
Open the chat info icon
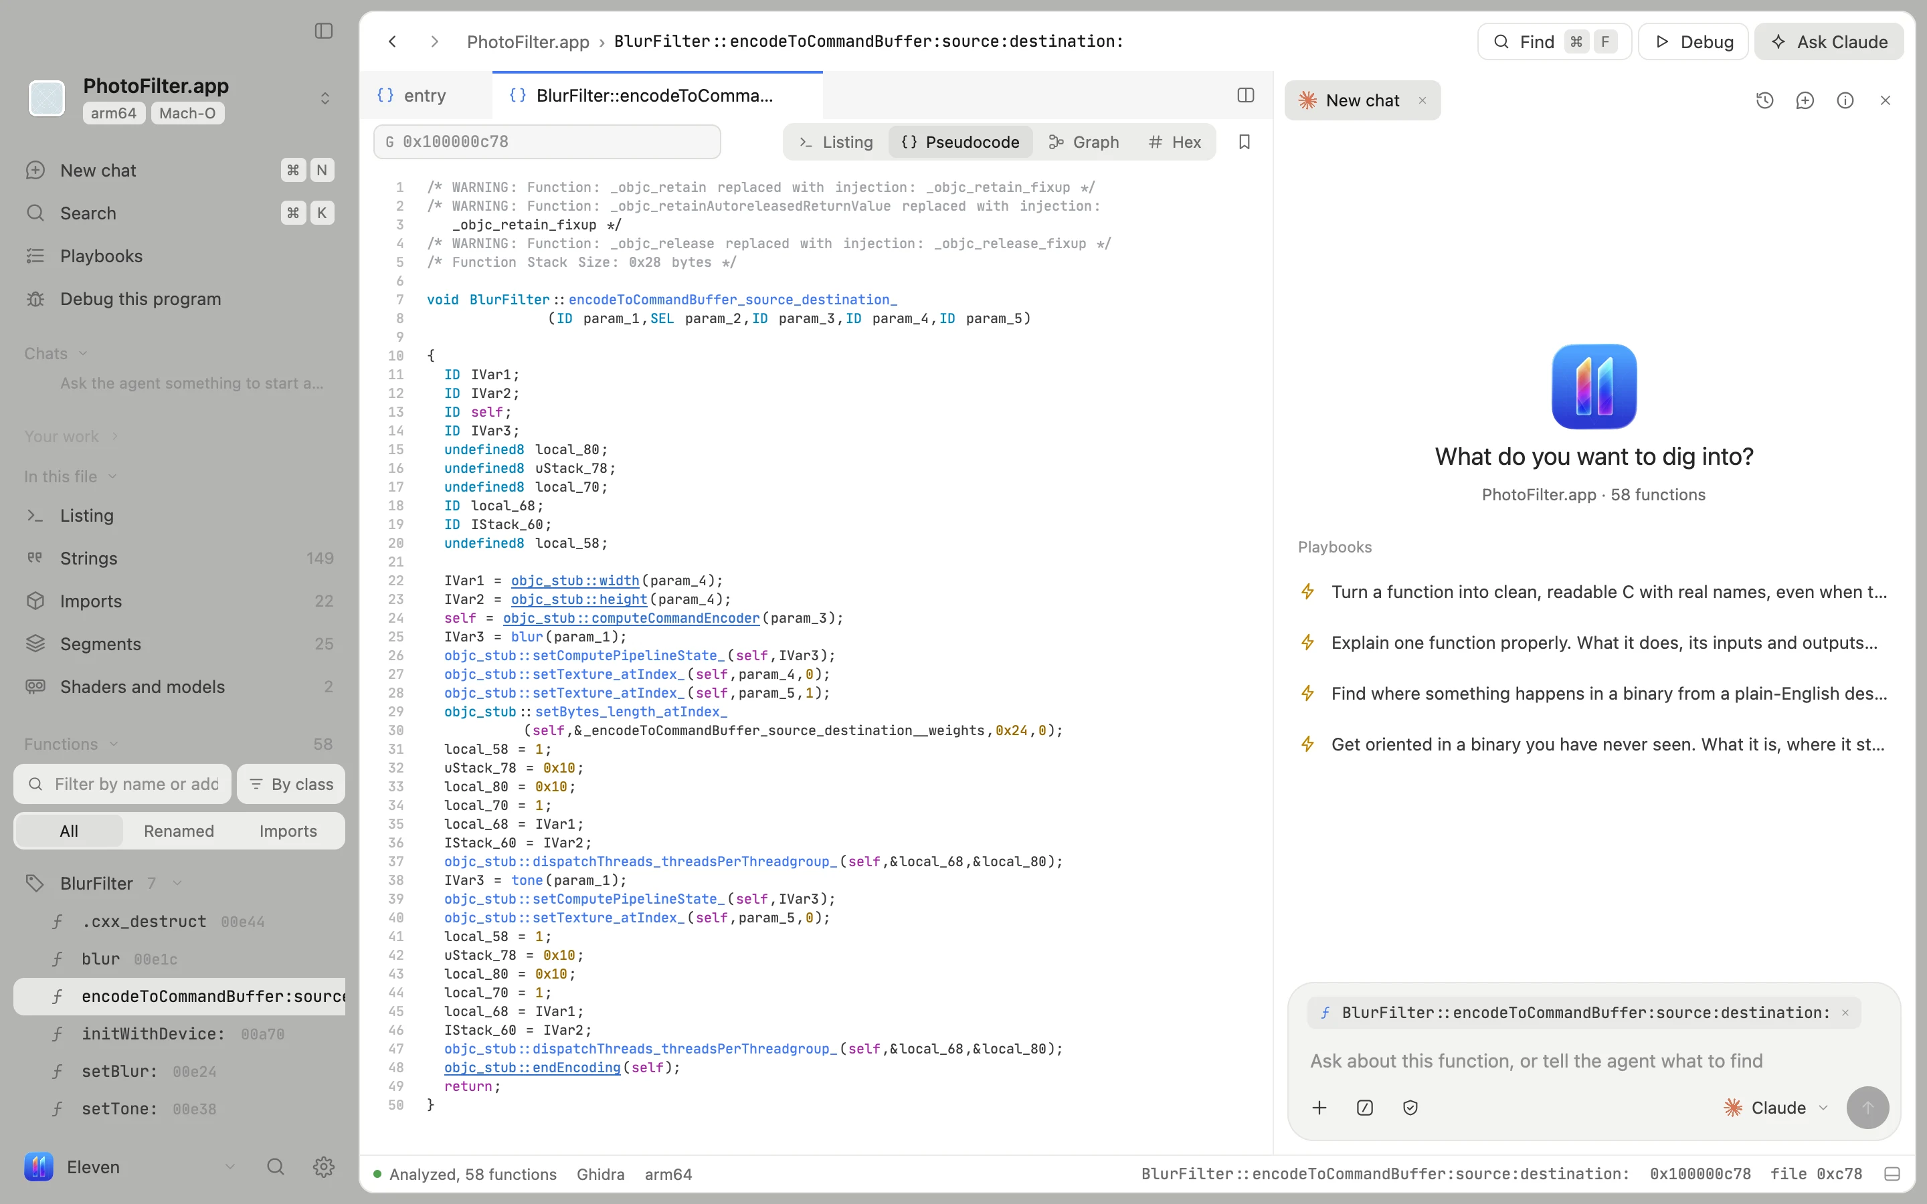pyautogui.click(x=1845, y=100)
